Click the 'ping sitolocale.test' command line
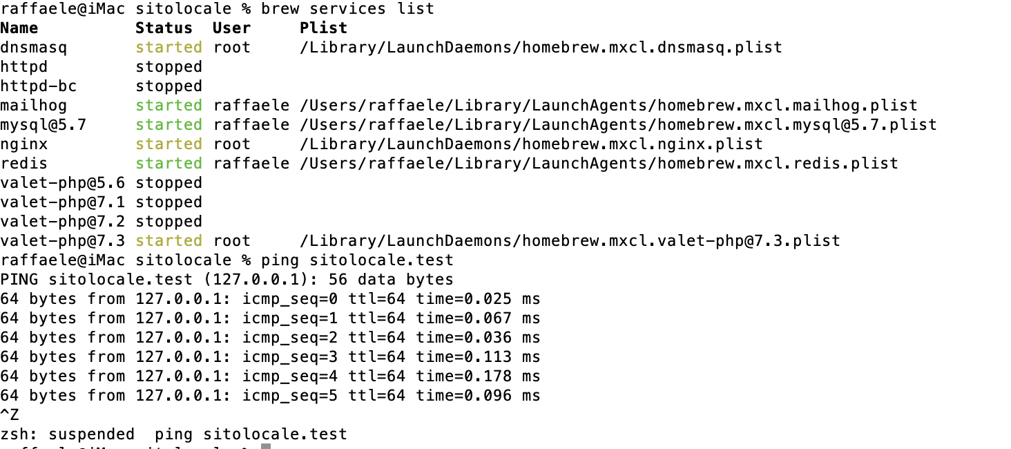This screenshot has height=449, width=1011. point(357,260)
